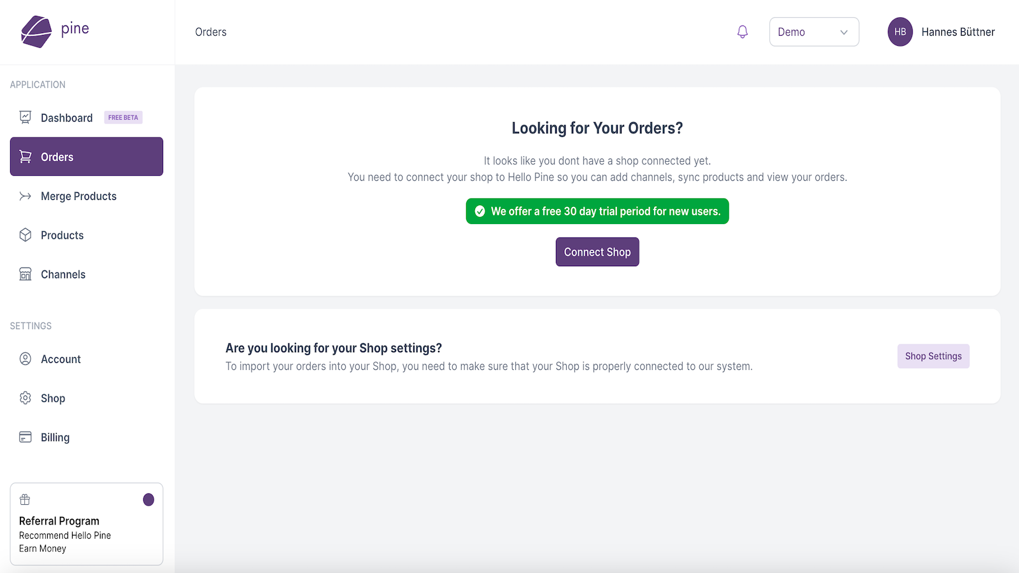Click the 'Looking for Your Orders?' heading
This screenshot has width=1019, height=573.
click(x=597, y=128)
